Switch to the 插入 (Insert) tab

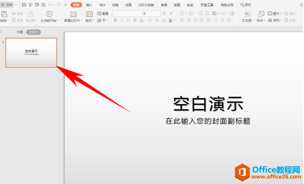(89, 5)
